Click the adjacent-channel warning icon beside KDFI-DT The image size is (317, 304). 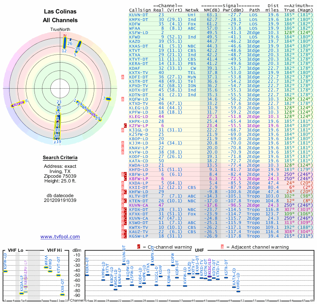[x=123, y=77]
